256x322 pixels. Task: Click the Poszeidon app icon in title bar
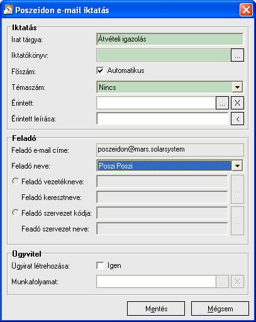pyautogui.click(x=8, y=10)
